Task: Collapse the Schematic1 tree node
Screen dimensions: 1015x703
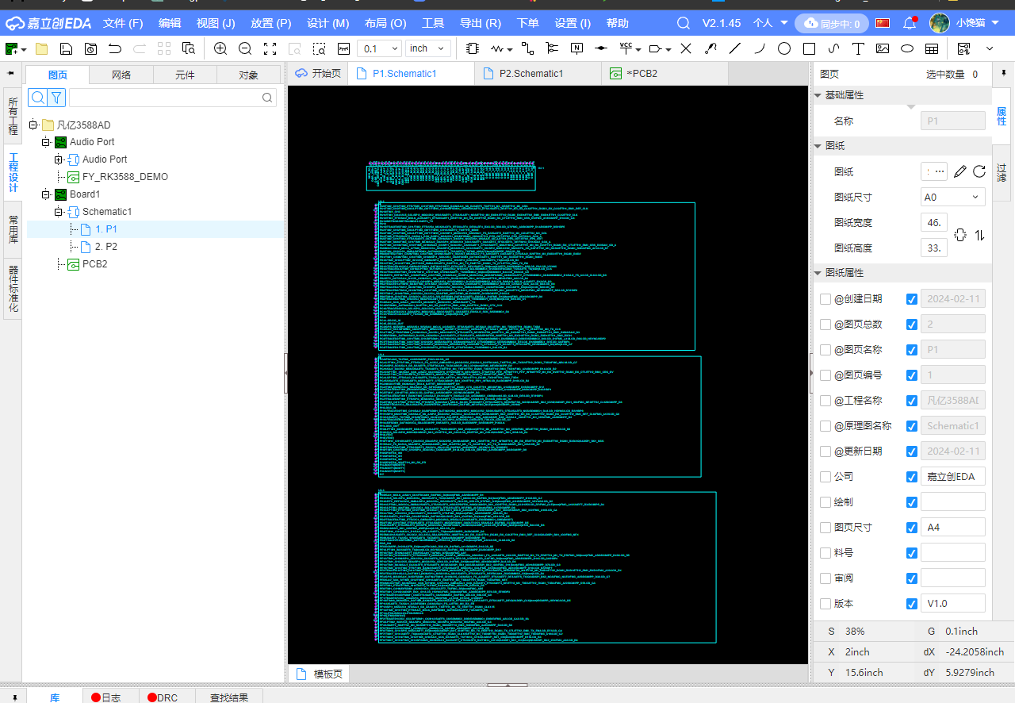Action: [x=59, y=212]
